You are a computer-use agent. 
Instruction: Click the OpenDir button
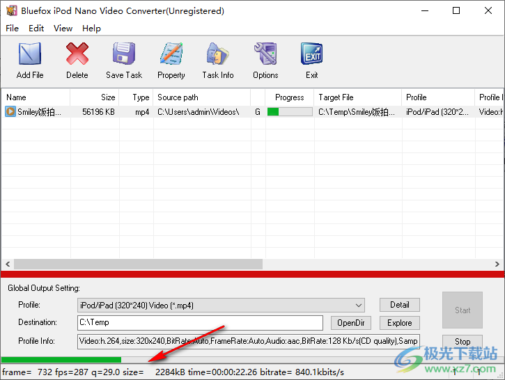pyautogui.click(x=351, y=323)
